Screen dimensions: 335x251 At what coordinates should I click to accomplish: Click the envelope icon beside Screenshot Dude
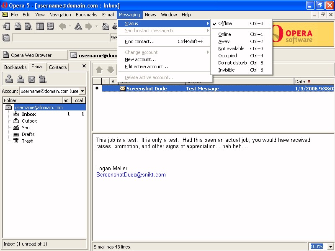tap(123, 89)
